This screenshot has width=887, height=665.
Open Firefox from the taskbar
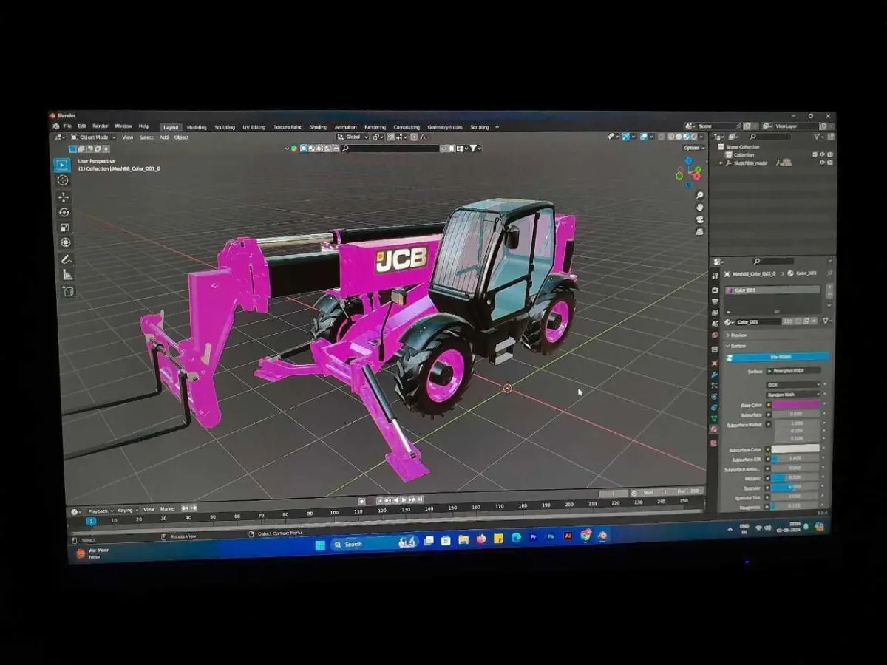(481, 539)
